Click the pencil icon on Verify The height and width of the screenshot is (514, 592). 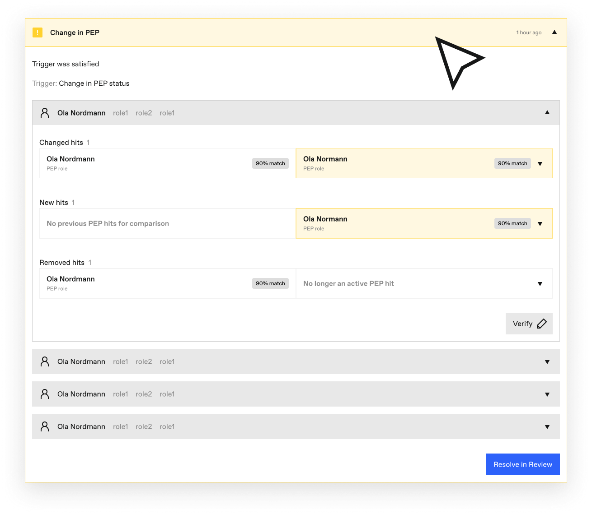(542, 324)
